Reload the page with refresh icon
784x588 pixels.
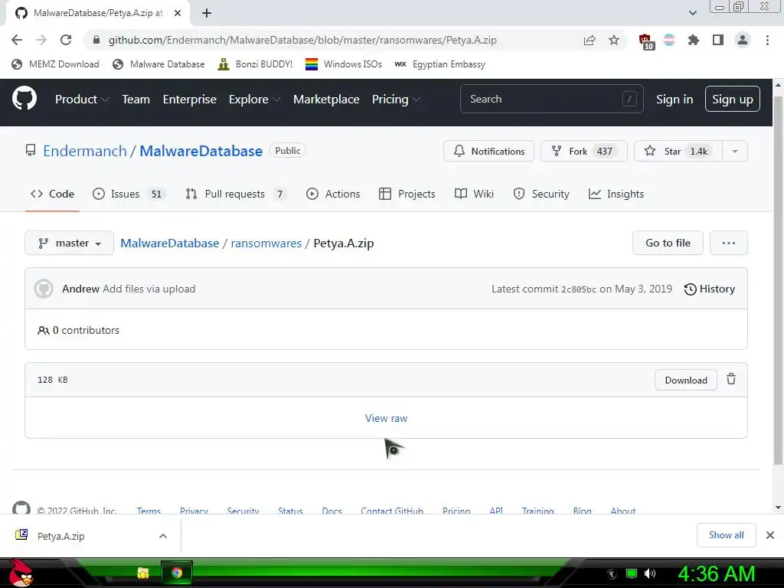click(66, 40)
